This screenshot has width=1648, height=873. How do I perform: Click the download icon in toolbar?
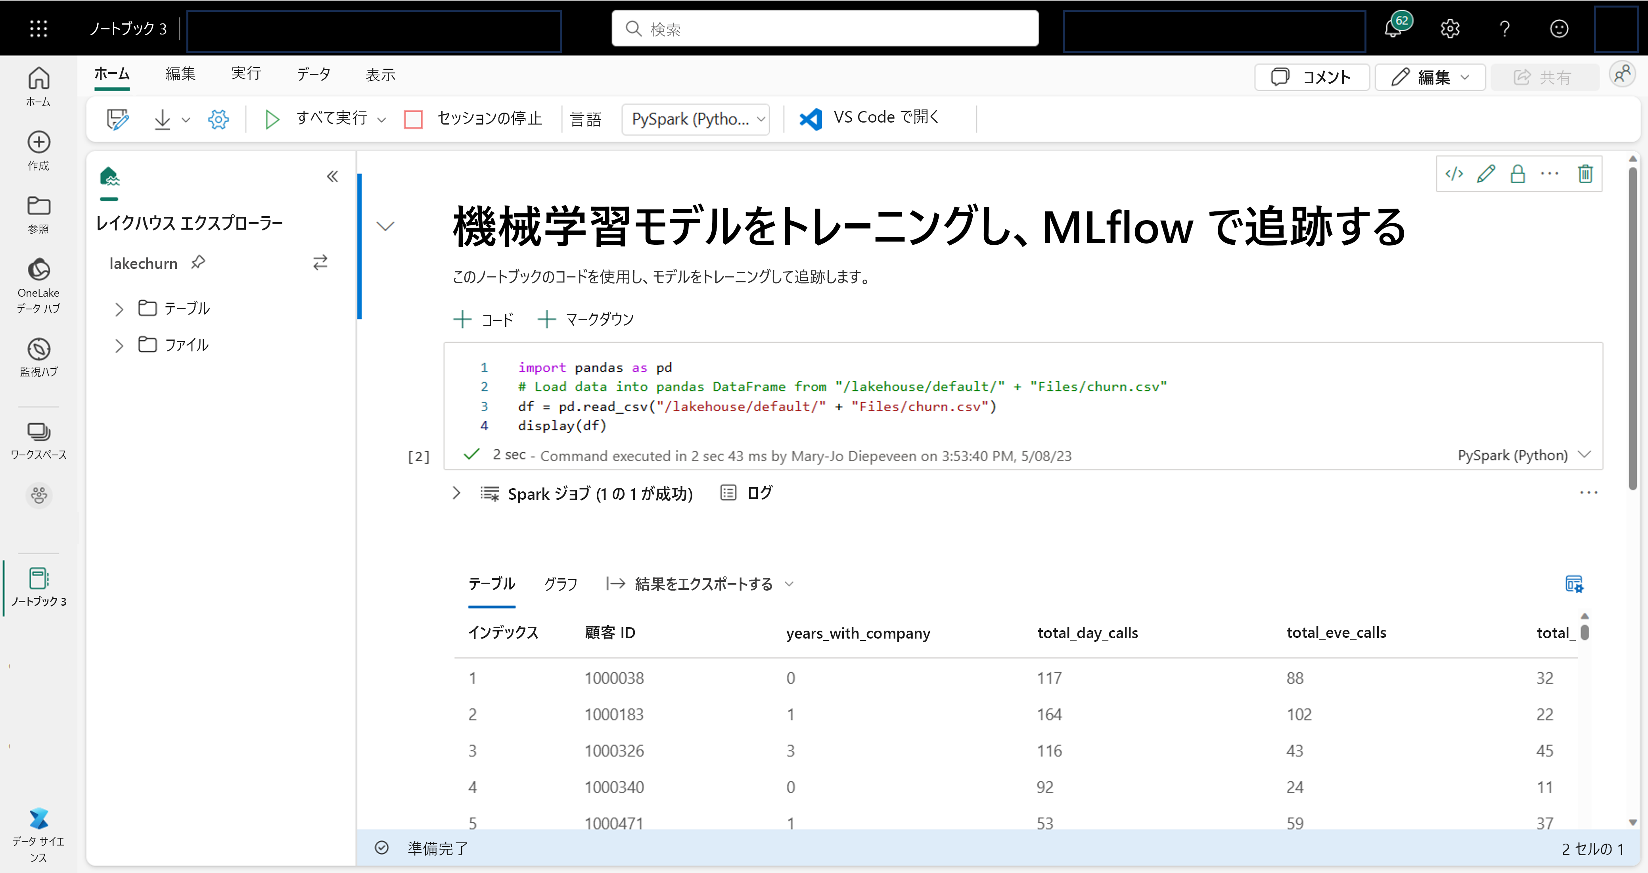point(163,119)
